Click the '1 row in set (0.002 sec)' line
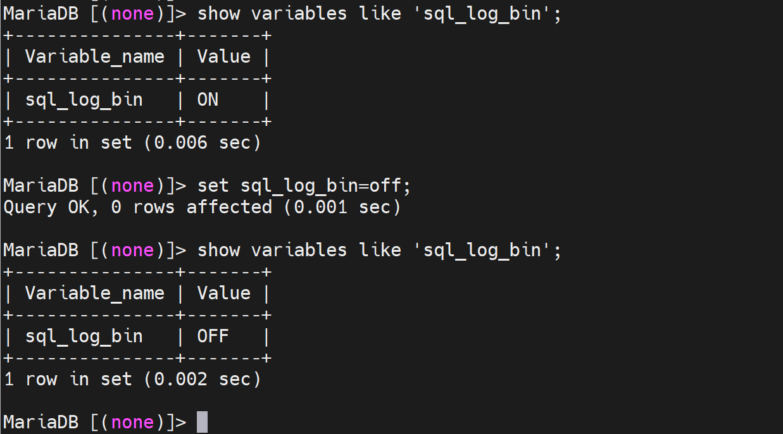The height and width of the screenshot is (434, 783). 132,379
